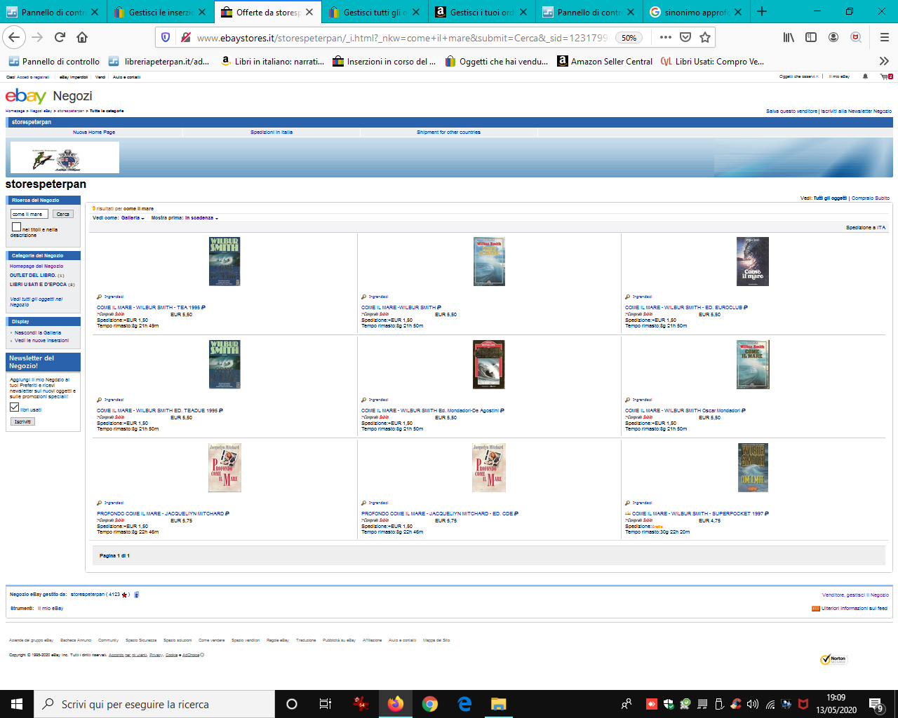Click the browser URL address bar

tap(401, 37)
